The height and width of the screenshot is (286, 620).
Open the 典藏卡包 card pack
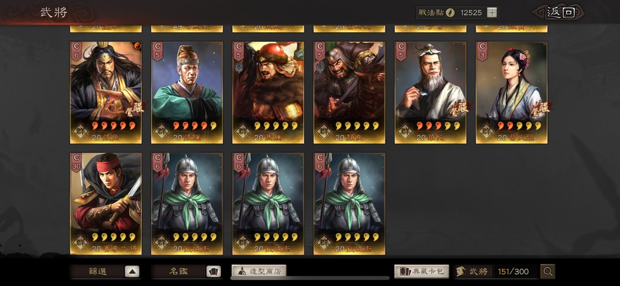tap(422, 271)
